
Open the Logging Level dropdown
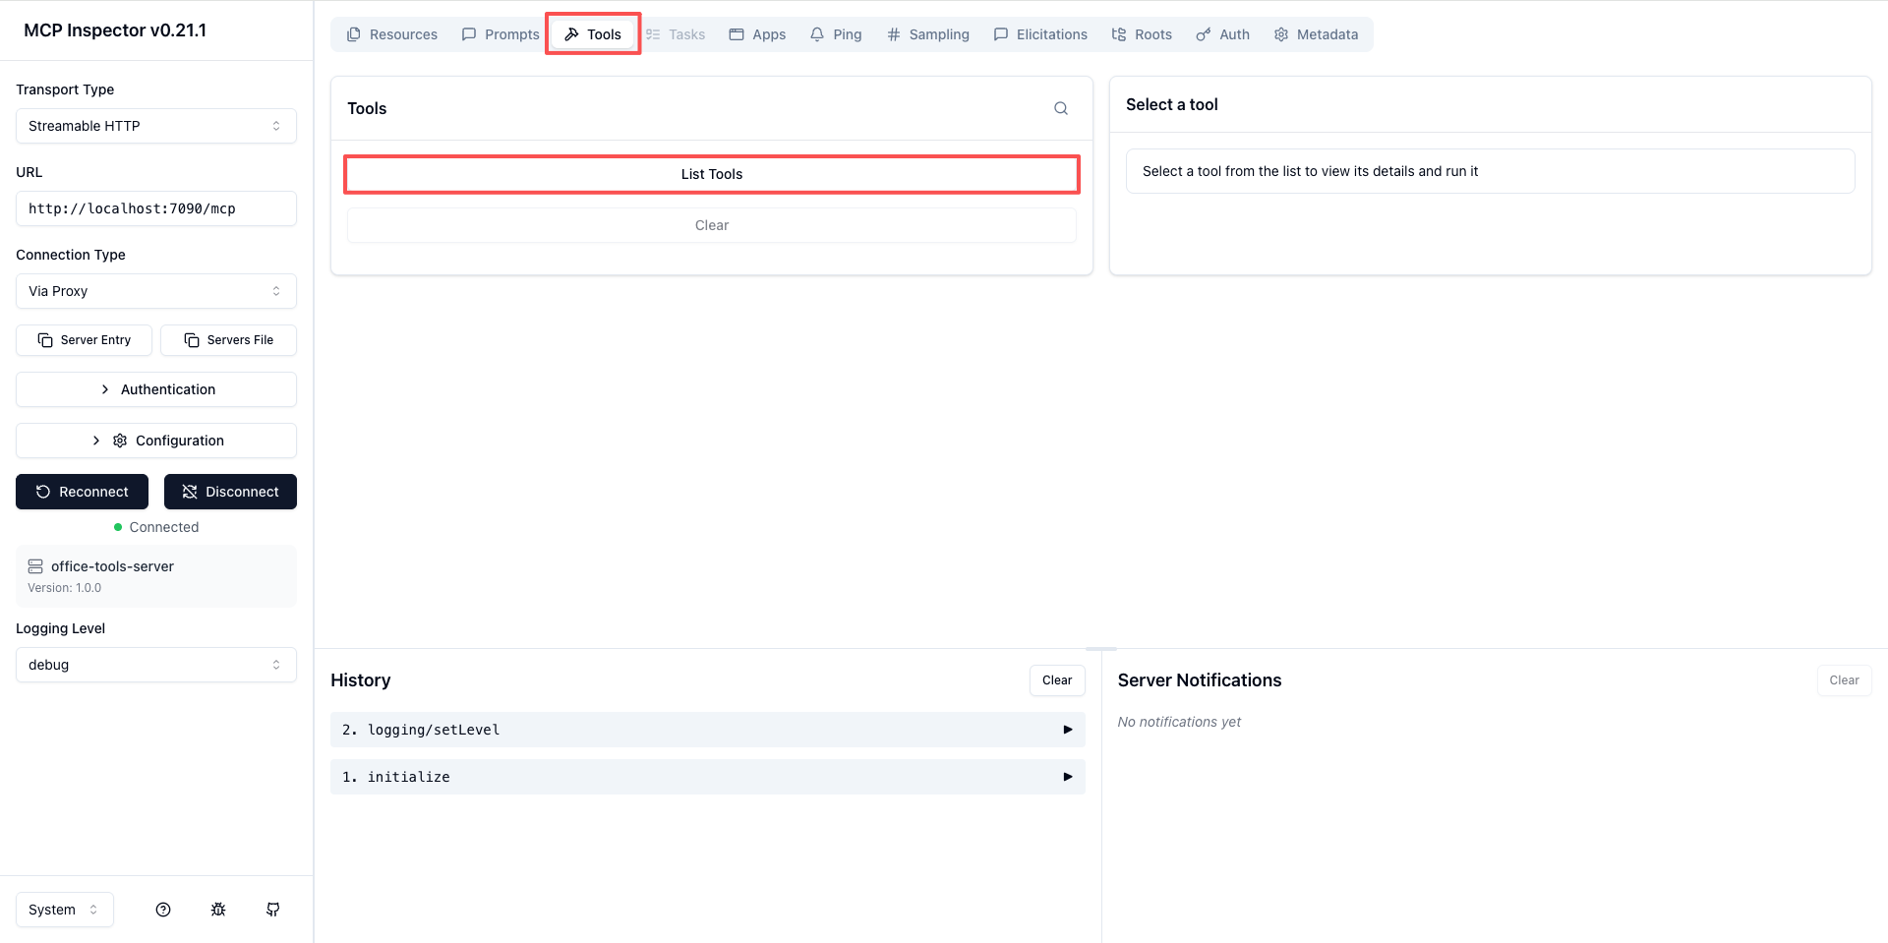pos(156,665)
